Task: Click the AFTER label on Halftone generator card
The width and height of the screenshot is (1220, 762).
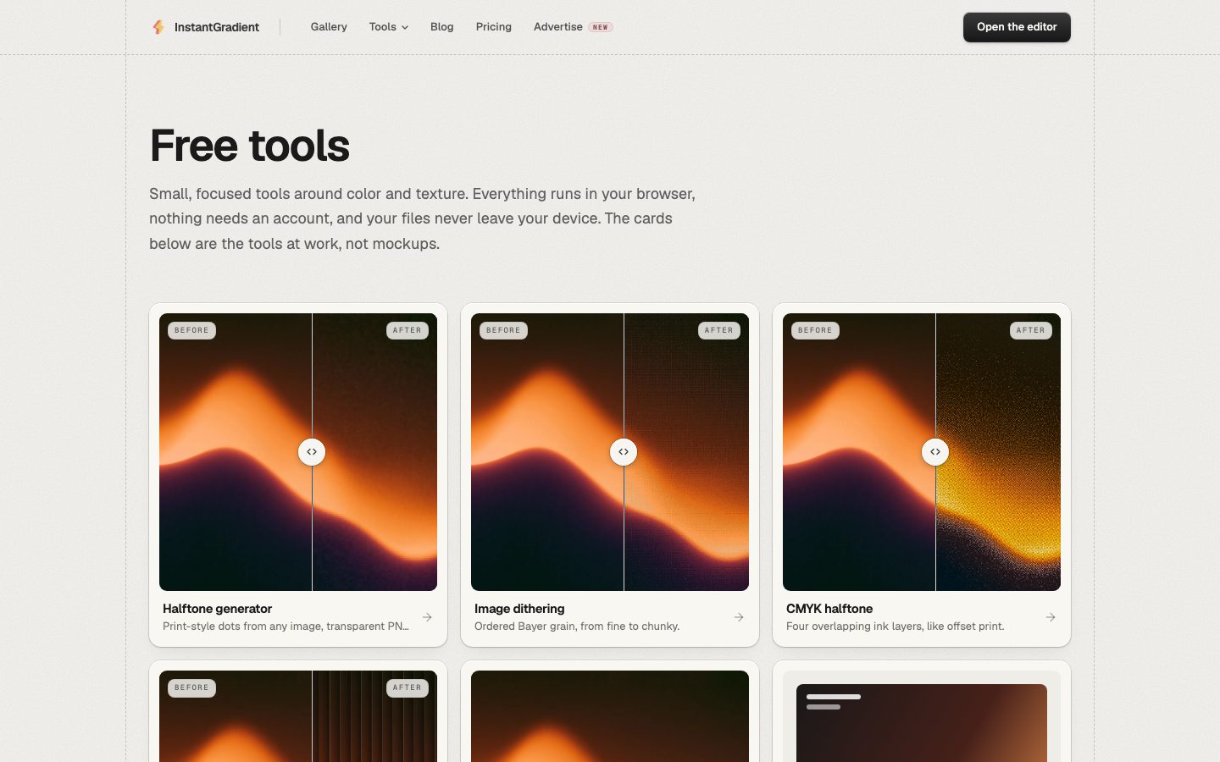Action: coord(408,330)
